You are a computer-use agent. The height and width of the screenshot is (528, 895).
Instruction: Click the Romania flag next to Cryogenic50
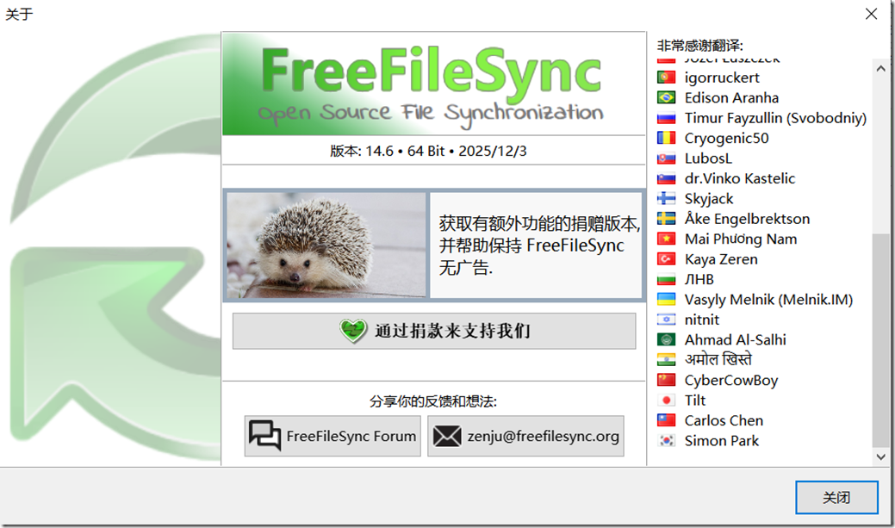click(666, 138)
